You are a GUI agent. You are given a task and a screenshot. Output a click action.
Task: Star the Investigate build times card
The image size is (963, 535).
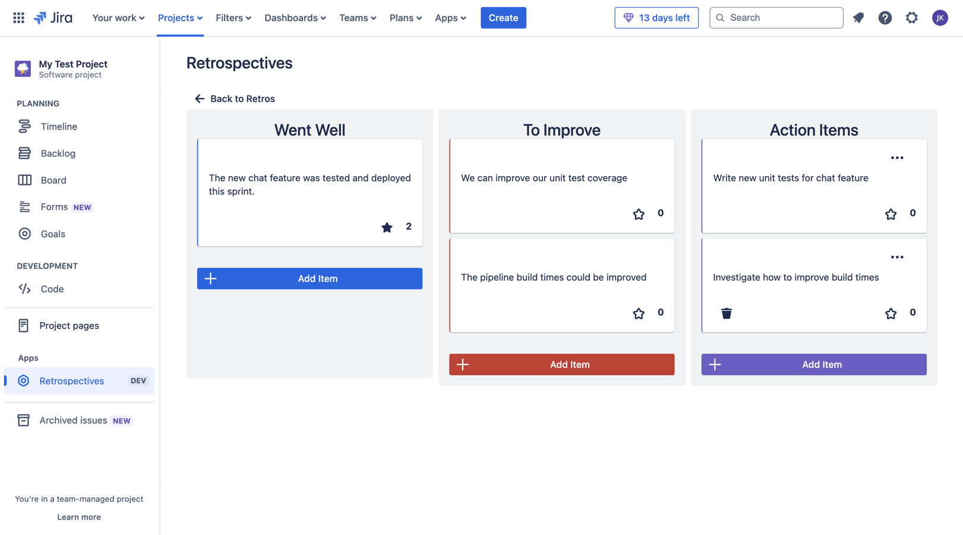891,313
